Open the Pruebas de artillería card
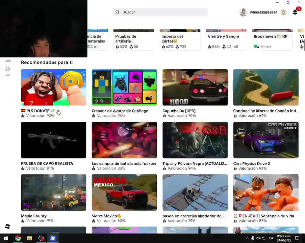Viewport: 305px width, 243px height. [134, 40]
